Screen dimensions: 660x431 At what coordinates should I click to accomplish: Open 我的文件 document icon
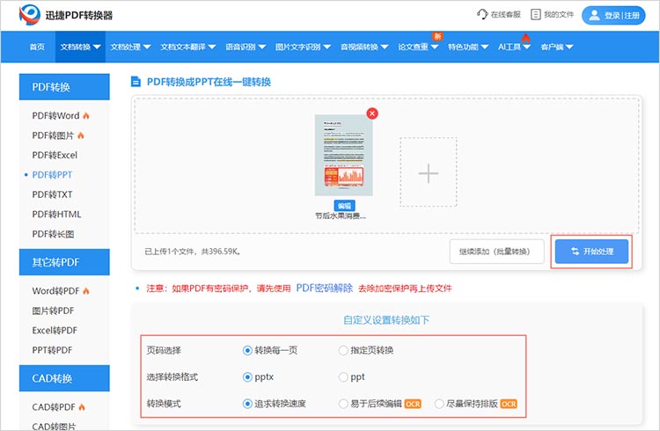535,14
